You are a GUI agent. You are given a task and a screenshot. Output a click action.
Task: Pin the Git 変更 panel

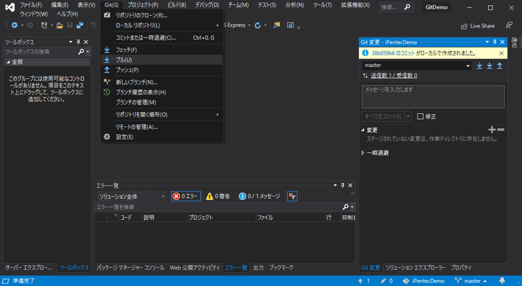[495, 42]
